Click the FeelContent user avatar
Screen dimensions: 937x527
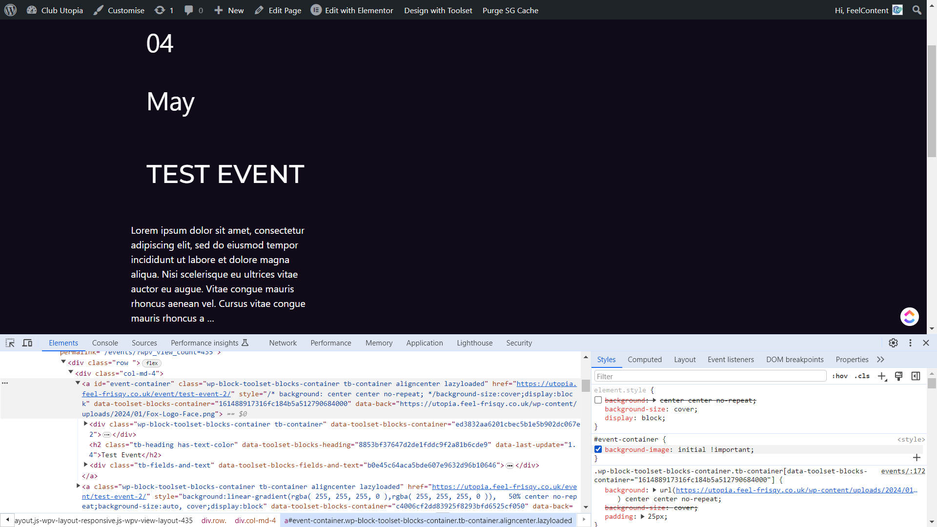point(897,10)
